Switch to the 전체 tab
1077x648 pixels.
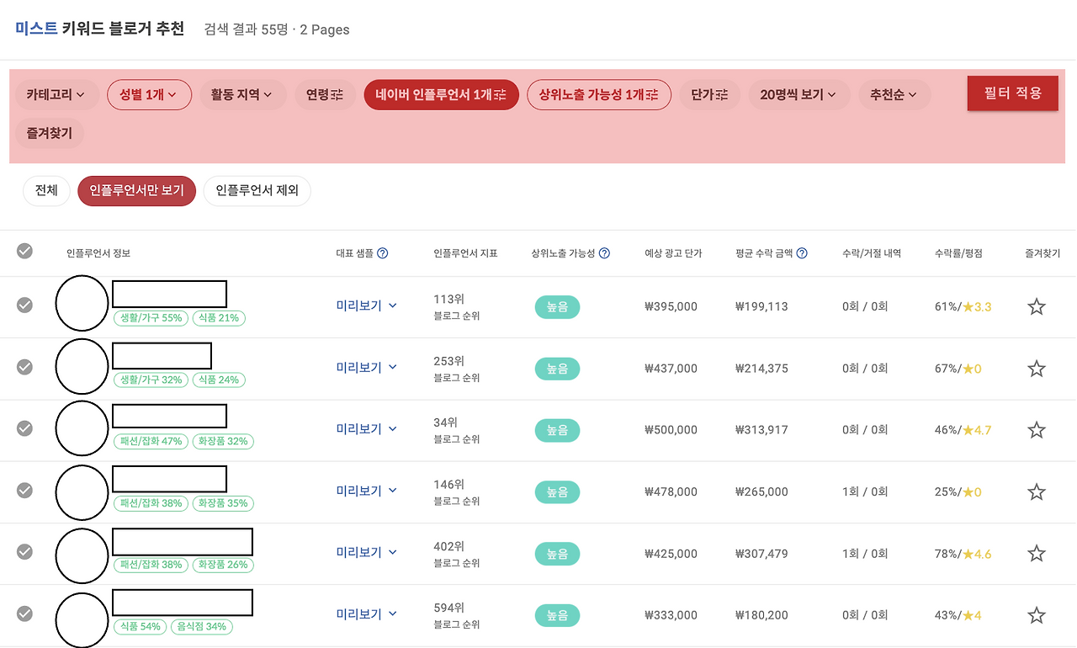(46, 190)
